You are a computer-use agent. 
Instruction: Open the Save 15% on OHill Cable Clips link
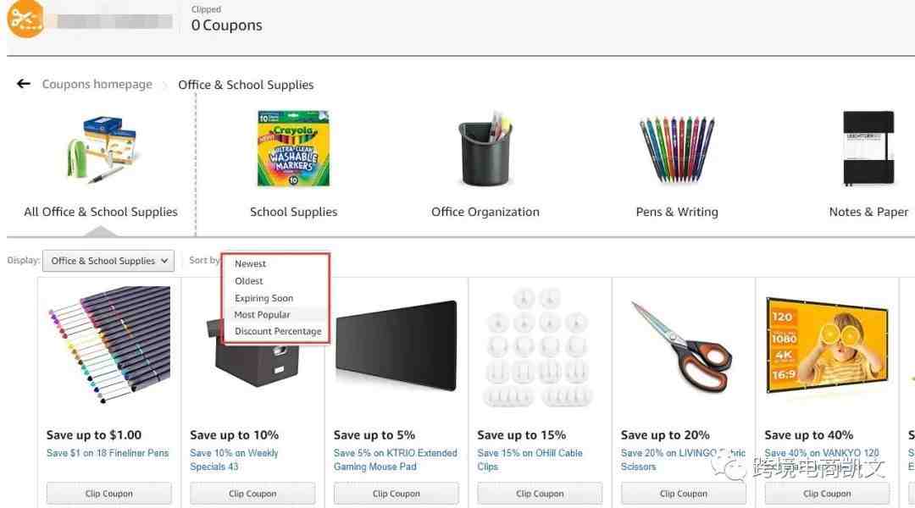530,460
